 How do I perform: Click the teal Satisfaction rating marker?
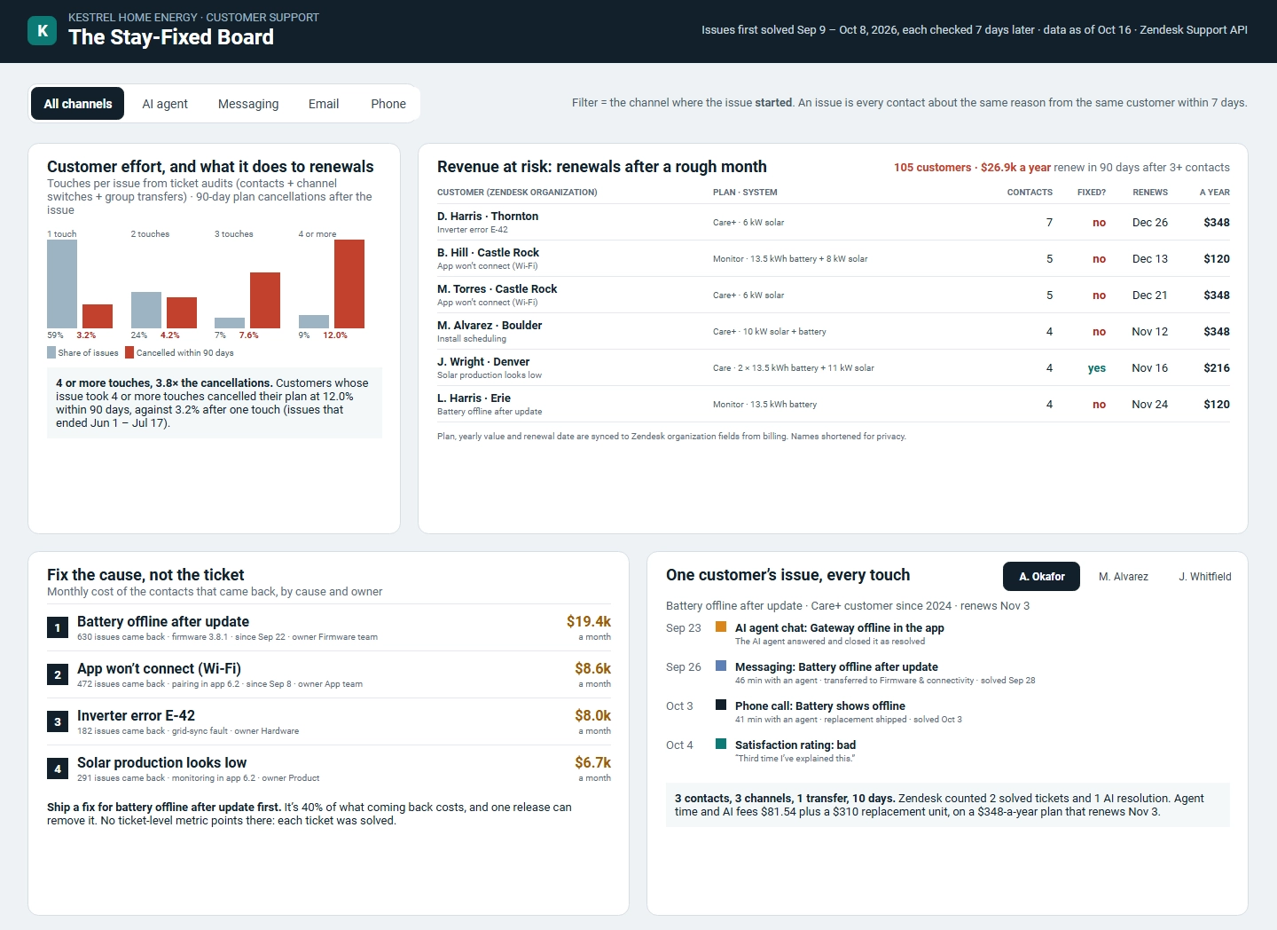pyautogui.click(x=721, y=745)
